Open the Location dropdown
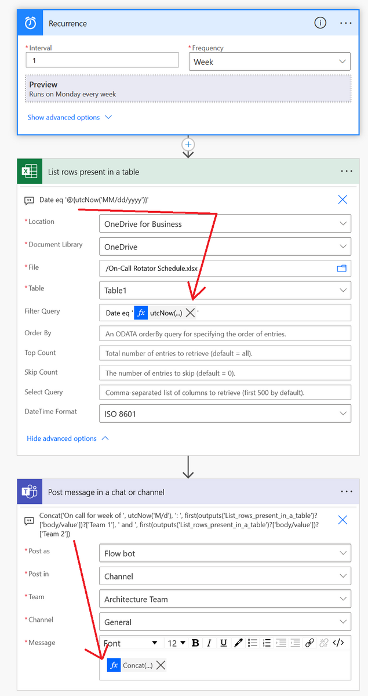The height and width of the screenshot is (696, 368). pyautogui.click(x=225, y=224)
